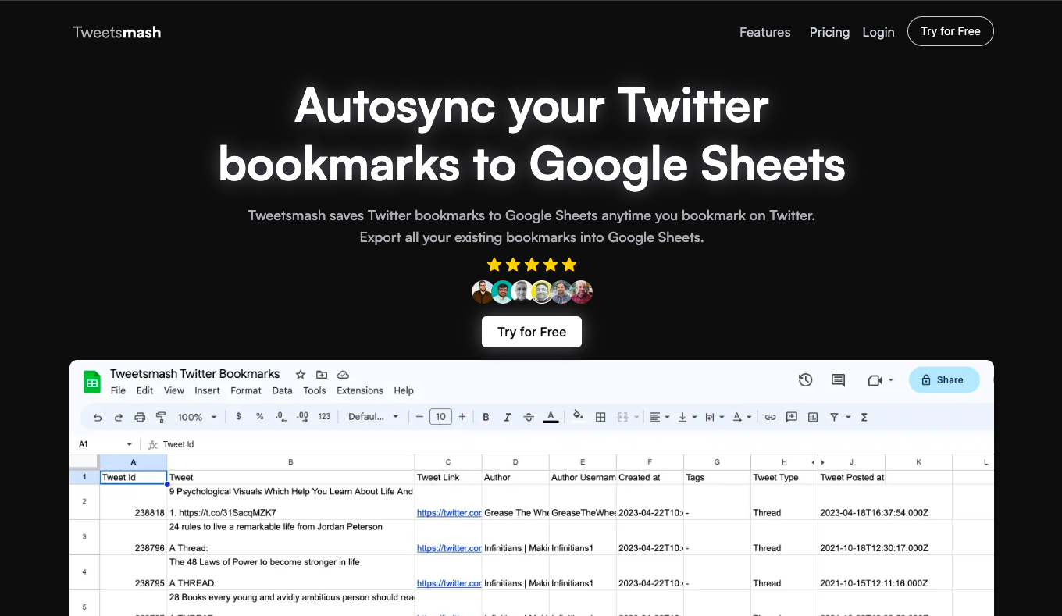Toggle bold formatting
Viewport: 1062px width, 616px height.
[486, 417]
